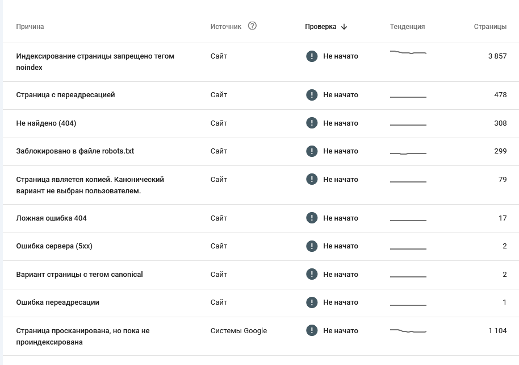This screenshot has height=365, width=519.
Task: Click the status icon in the noindex row
Action: tap(312, 56)
